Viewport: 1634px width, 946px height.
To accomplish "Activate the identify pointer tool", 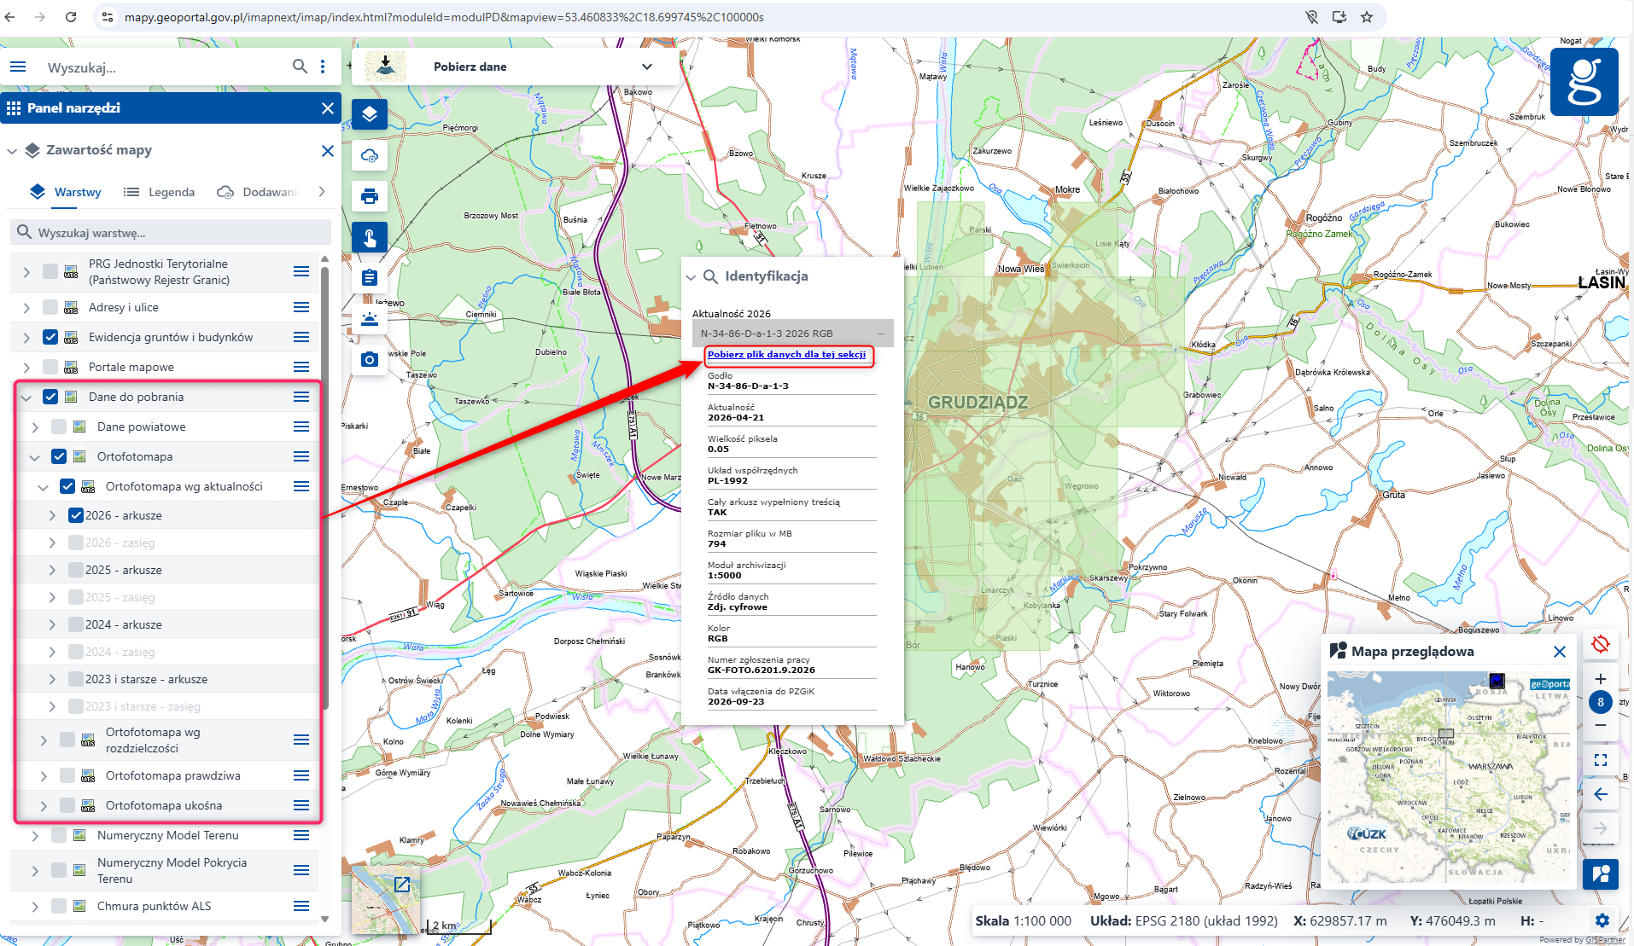I will pyautogui.click(x=370, y=237).
